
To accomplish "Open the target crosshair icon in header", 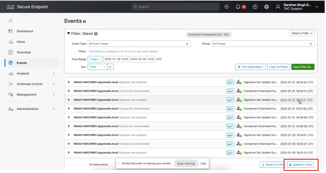I will 226,7.
